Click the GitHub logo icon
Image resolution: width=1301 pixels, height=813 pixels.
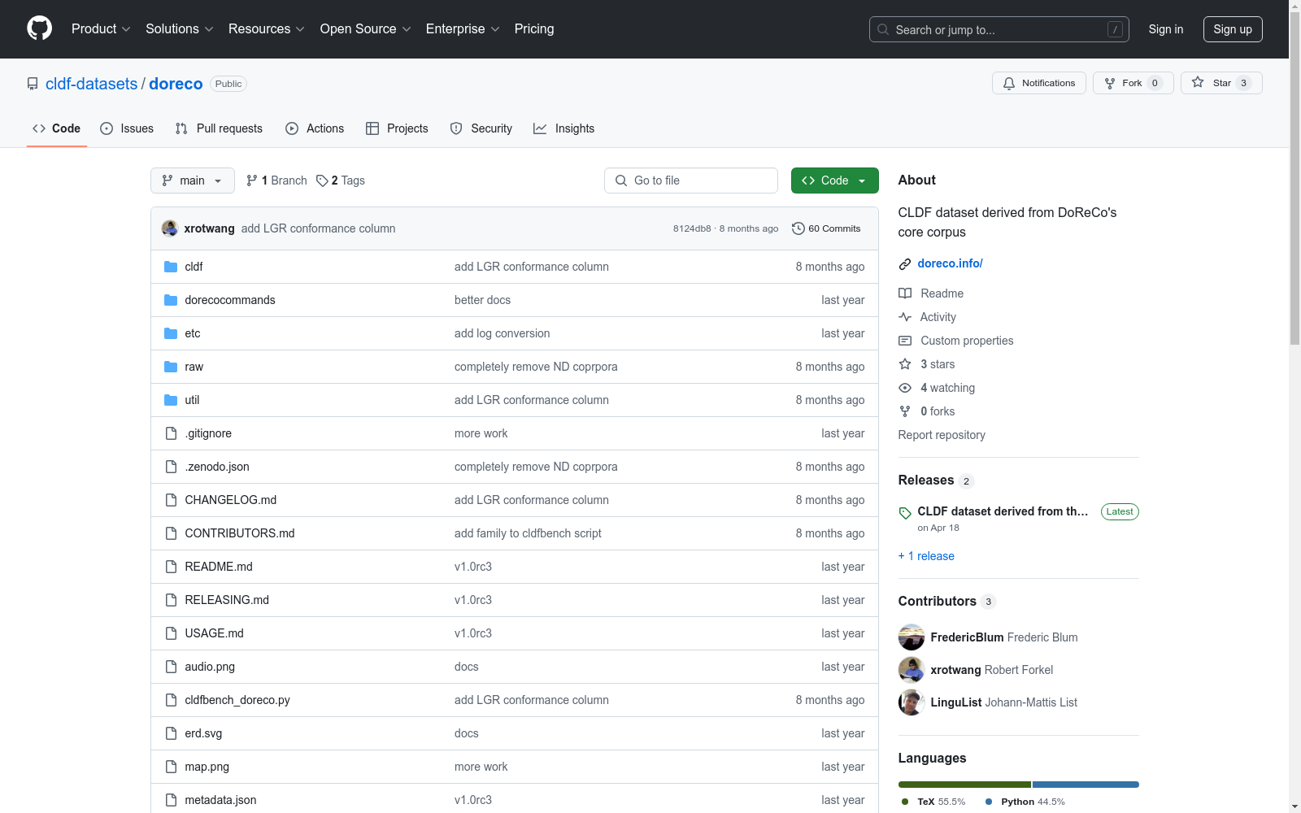(x=39, y=28)
